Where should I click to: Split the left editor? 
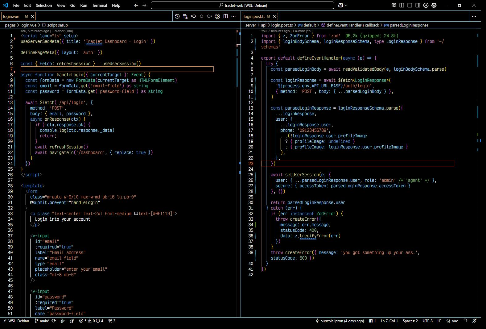[x=225, y=16]
